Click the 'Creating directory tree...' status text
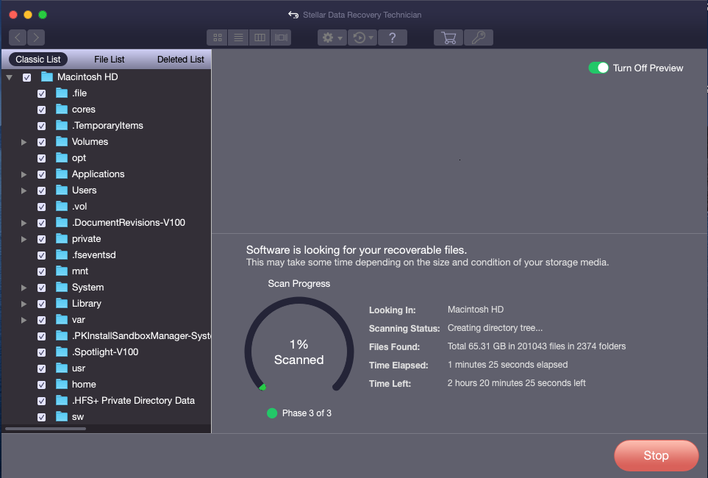This screenshot has width=708, height=478. click(x=495, y=328)
